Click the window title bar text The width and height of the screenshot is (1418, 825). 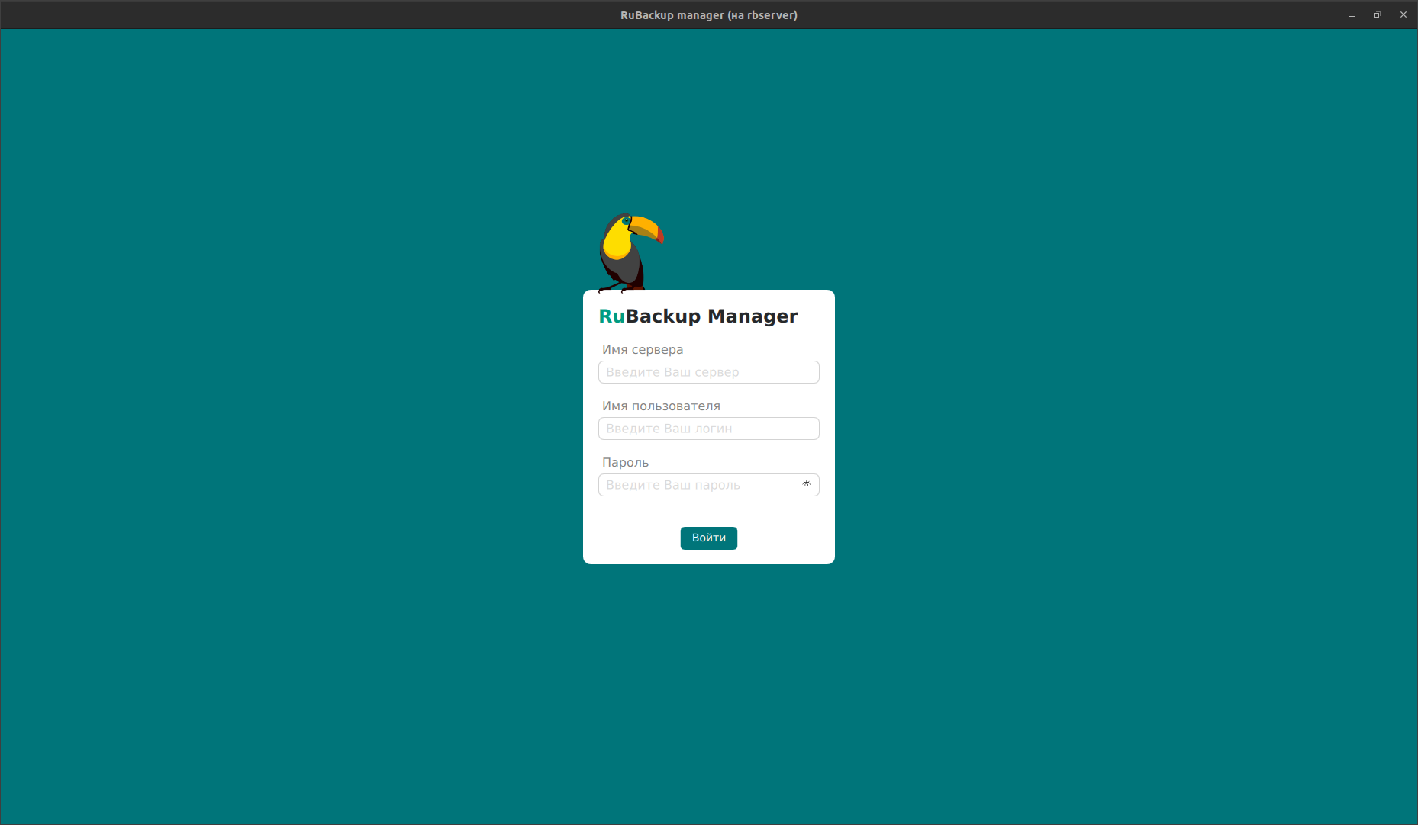pyautogui.click(x=708, y=15)
